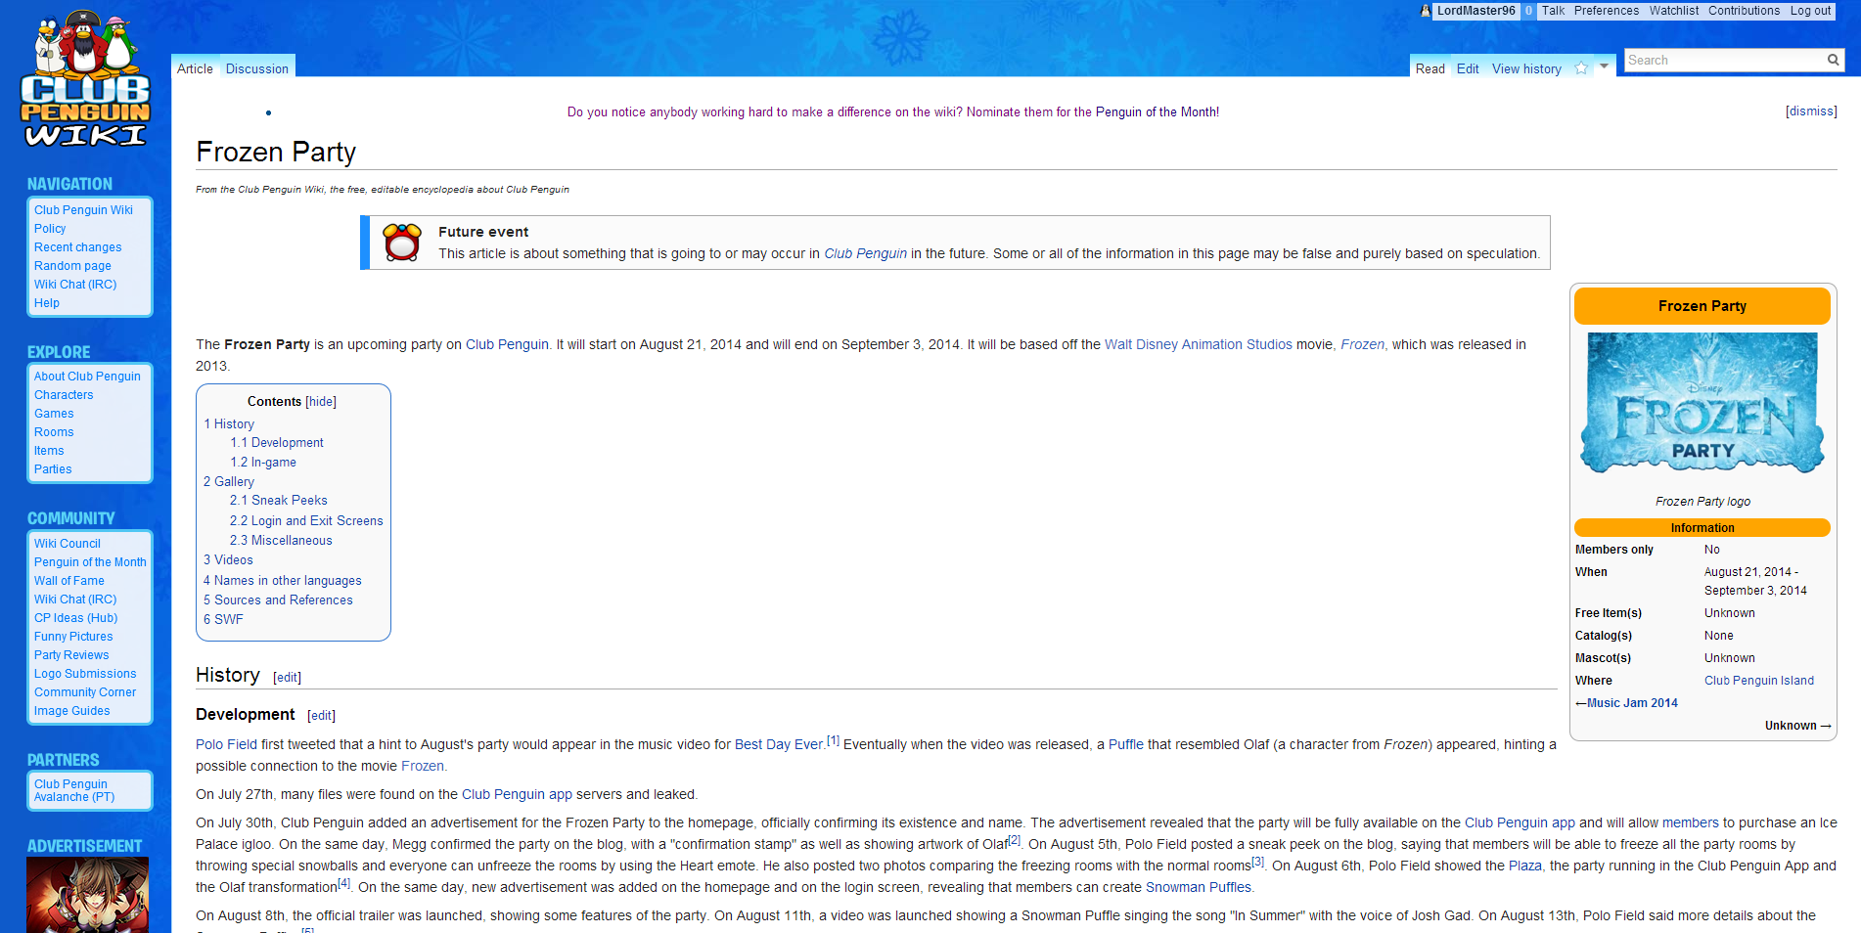Open Club Penguin Avalanche (PT) partner link

pos(74,790)
